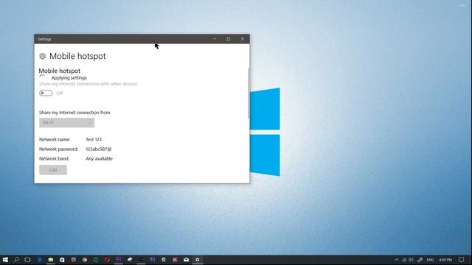Click the Settings title bar text
Image resolution: width=472 pixels, height=265 pixels.
(44, 39)
